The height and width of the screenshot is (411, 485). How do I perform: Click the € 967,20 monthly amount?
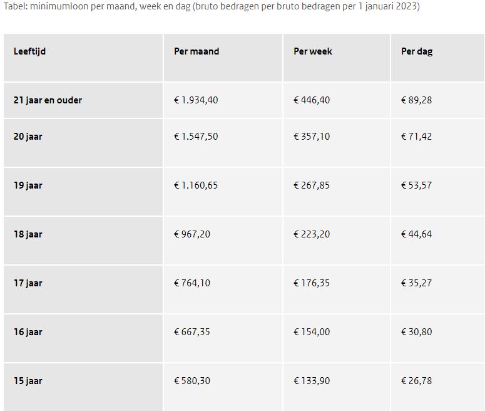(191, 234)
